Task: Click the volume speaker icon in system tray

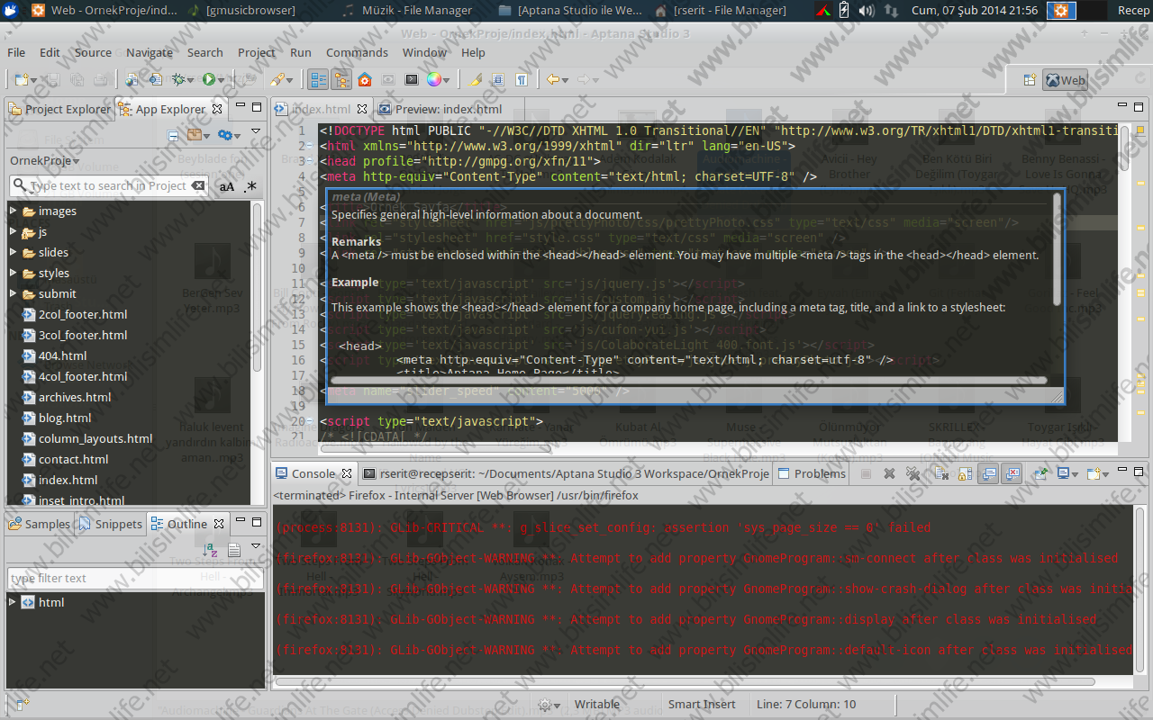Action: (x=867, y=11)
